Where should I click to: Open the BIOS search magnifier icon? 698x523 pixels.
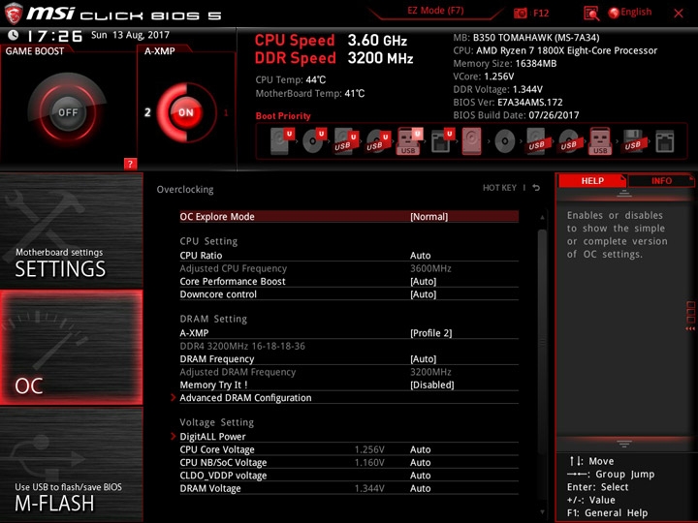click(x=591, y=14)
